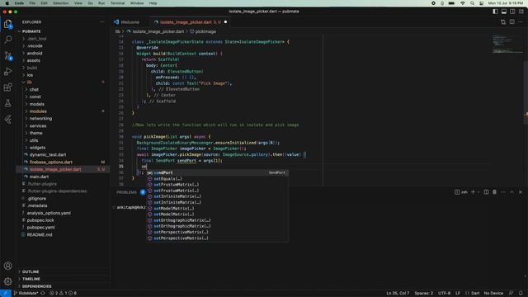Open pubspec.yaml in the explorer

click(40, 228)
